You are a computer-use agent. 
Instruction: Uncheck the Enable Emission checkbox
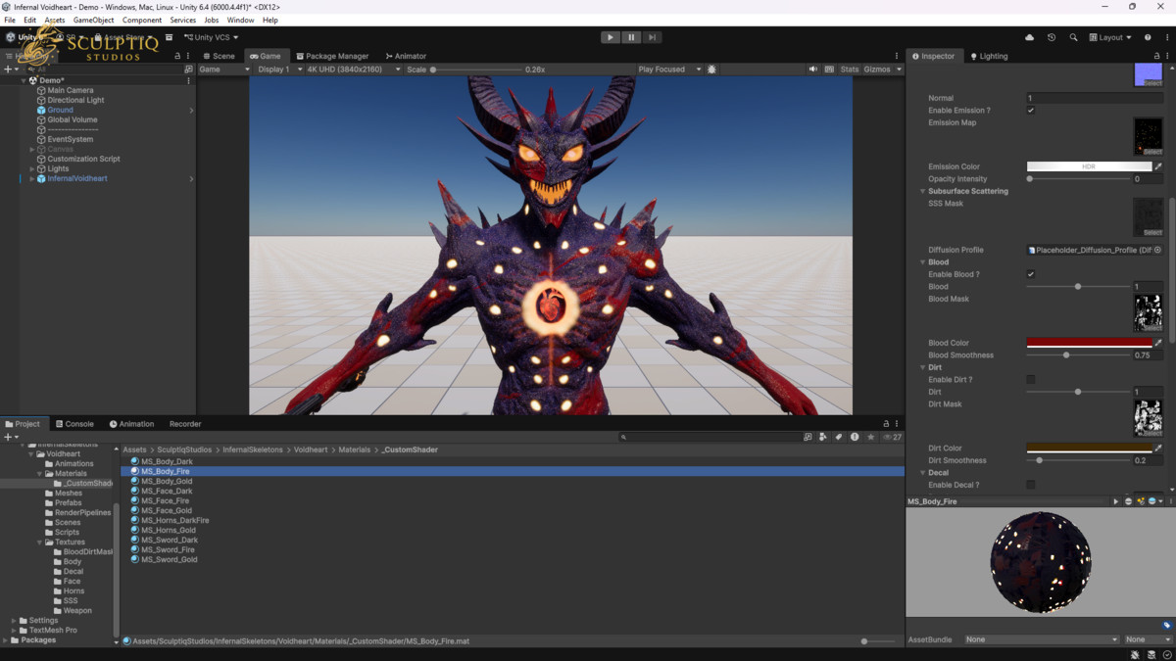[1031, 111]
